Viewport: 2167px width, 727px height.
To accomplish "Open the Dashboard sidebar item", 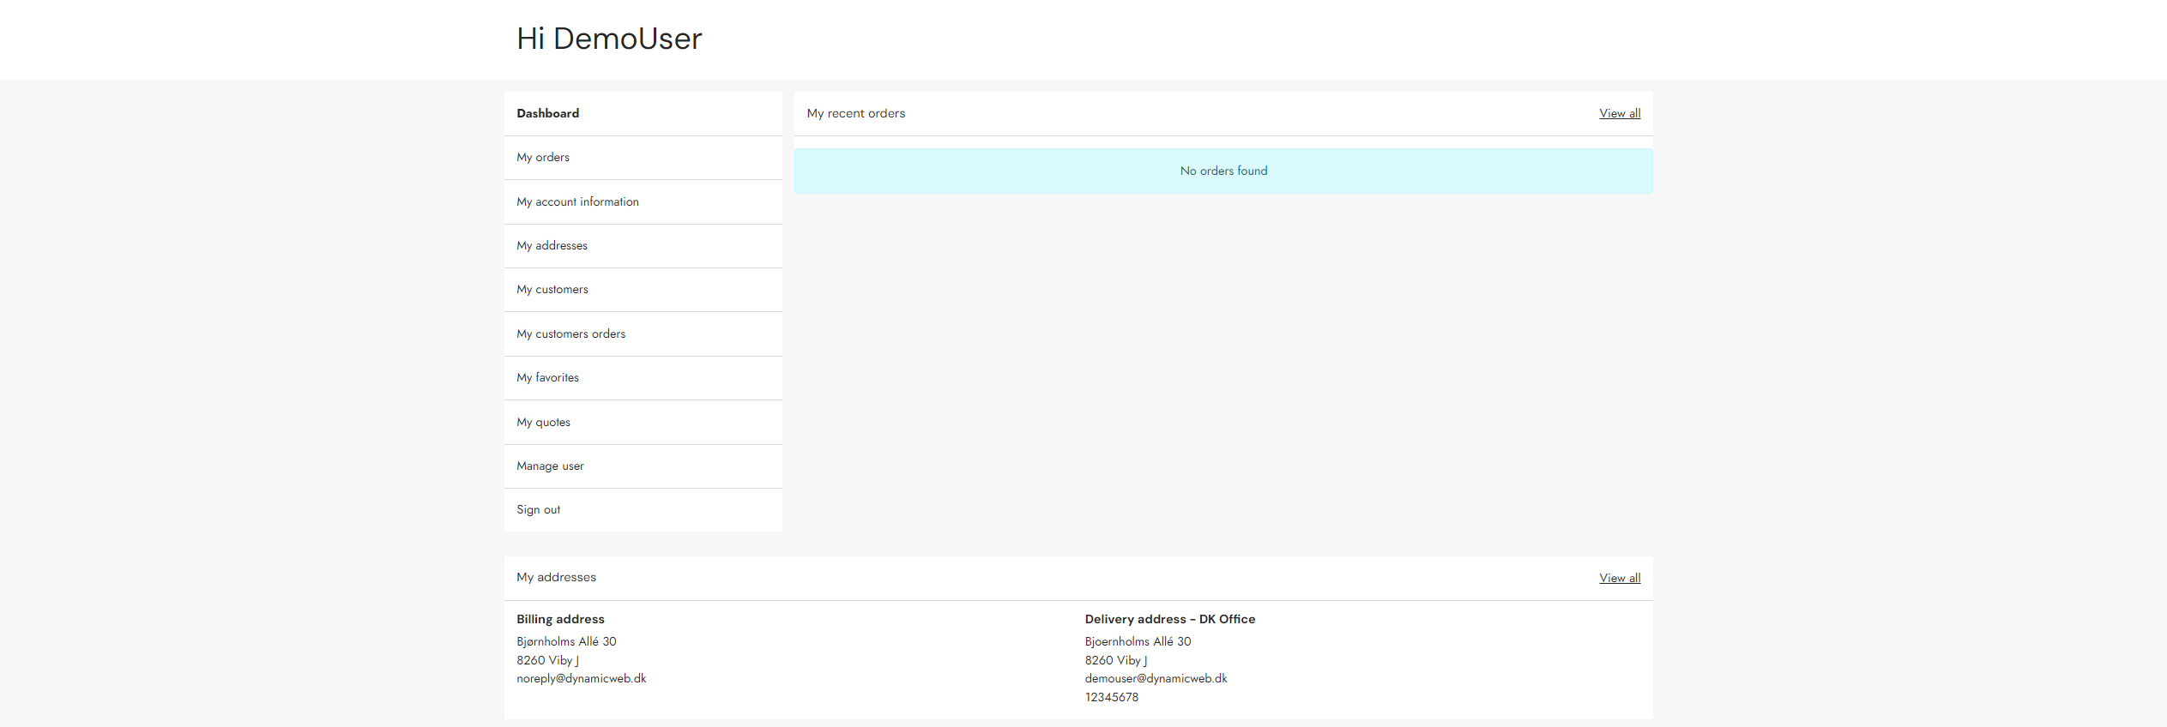I will 547,113.
